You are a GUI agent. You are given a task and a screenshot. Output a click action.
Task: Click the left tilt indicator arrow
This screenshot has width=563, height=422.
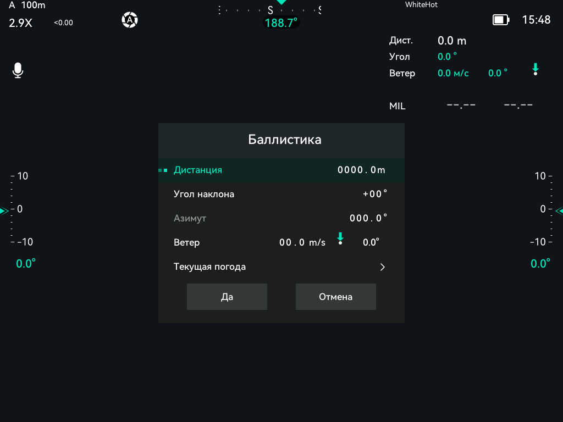(4, 211)
